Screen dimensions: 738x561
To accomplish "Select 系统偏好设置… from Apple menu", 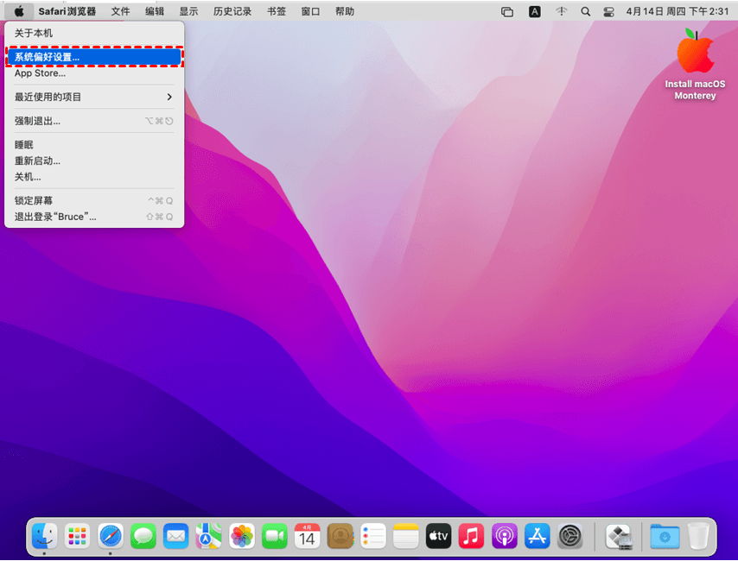I will pyautogui.click(x=93, y=57).
